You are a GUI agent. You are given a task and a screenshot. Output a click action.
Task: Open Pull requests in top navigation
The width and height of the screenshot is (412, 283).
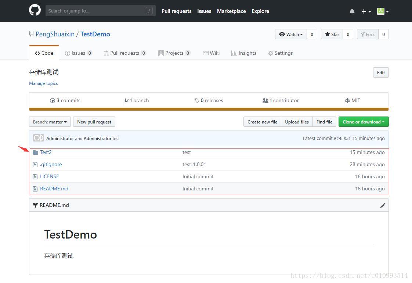pyautogui.click(x=176, y=11)
